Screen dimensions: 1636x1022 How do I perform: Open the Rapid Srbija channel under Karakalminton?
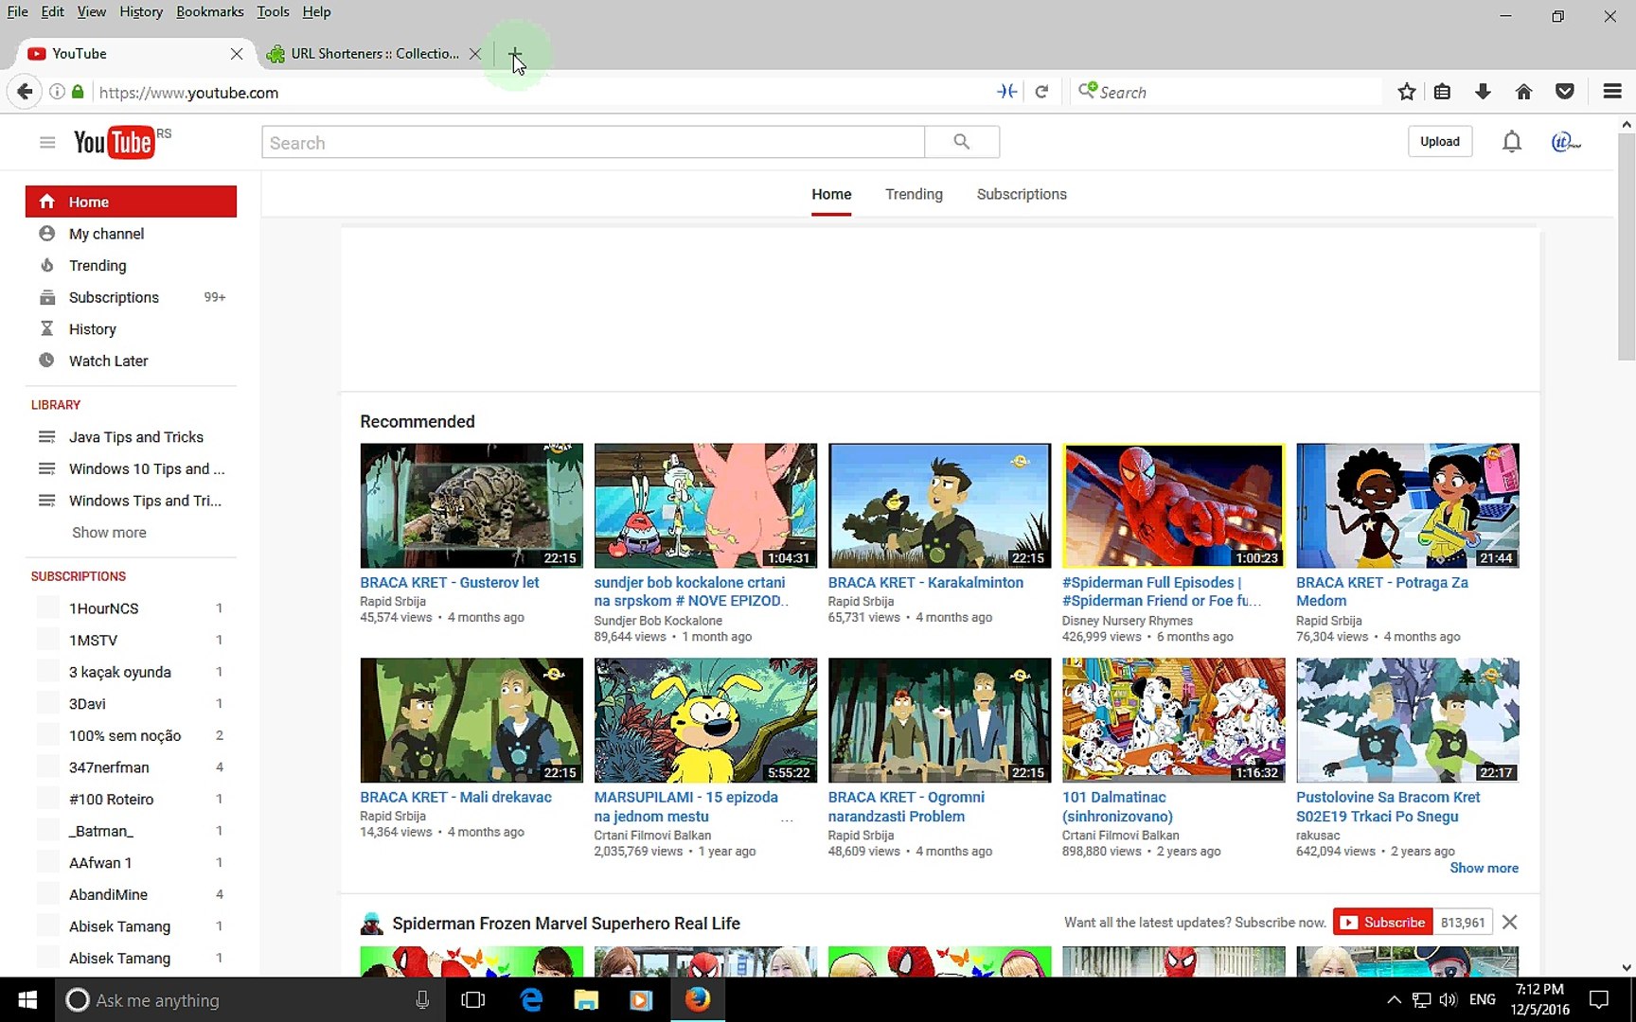point(861,601)
